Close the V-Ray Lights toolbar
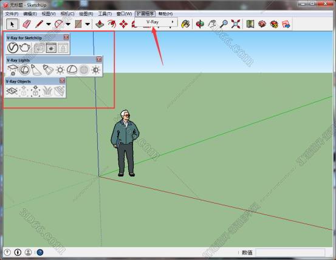336x260 pixels. point(99,60)
